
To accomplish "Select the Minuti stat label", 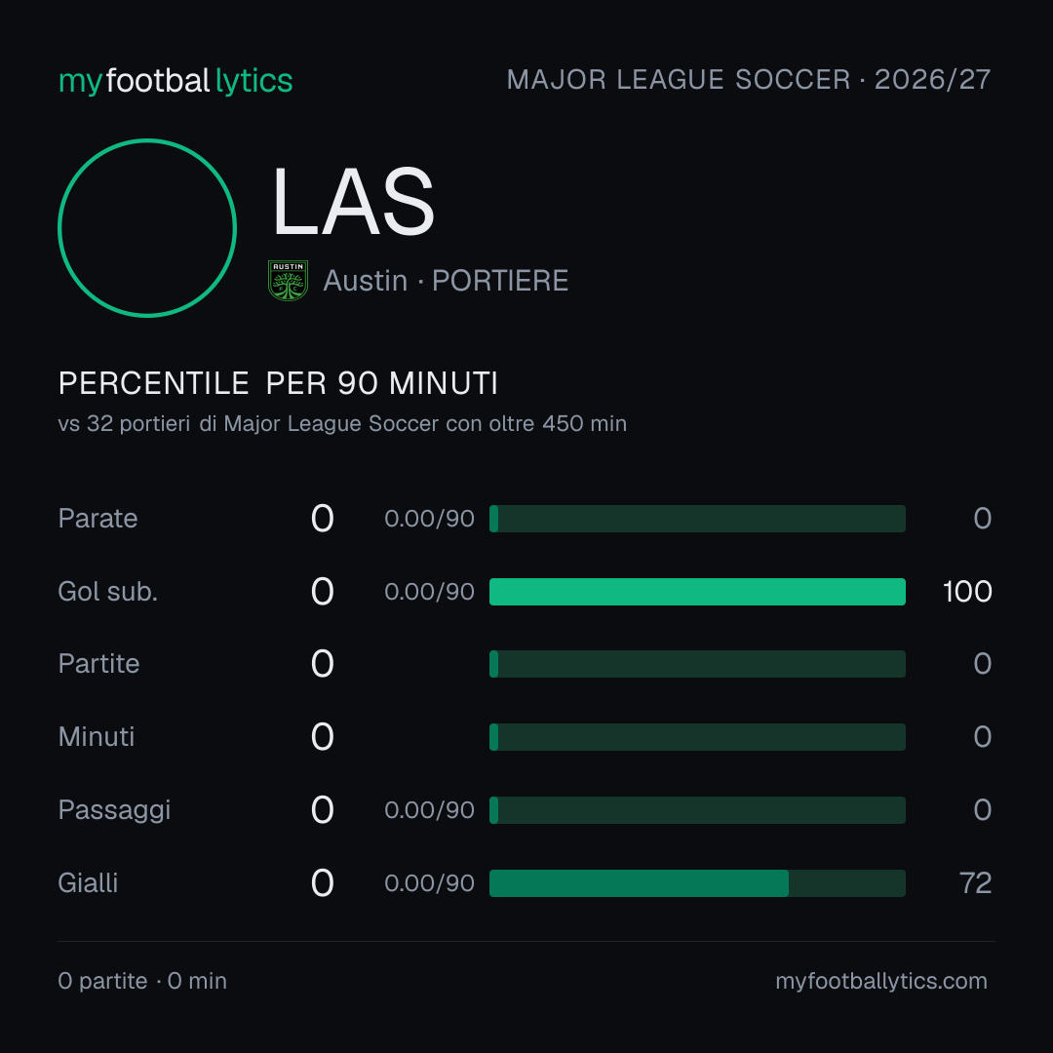I will coord(97,737).
